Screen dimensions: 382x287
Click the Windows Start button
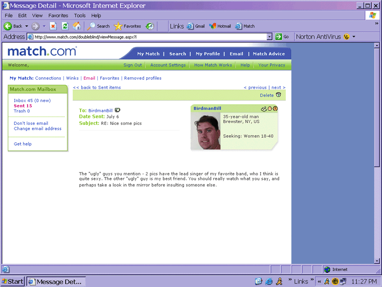click(12, 281)
